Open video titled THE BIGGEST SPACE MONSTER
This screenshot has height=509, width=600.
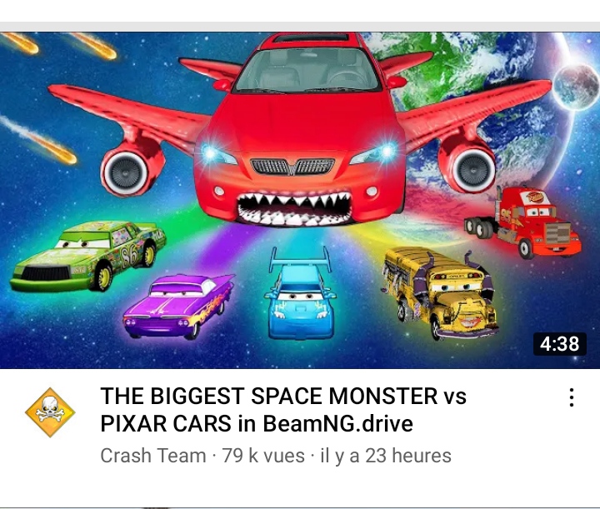(x=283, y=409)
